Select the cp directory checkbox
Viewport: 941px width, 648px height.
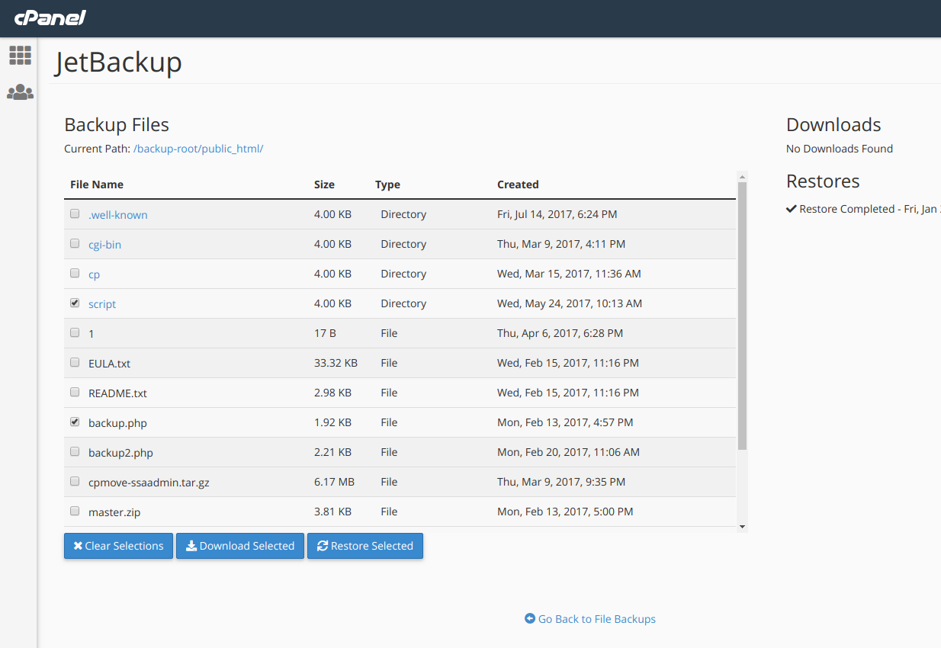point(75,273)
